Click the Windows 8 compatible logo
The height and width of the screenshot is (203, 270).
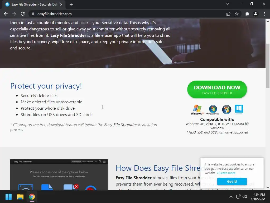[239, 109]
